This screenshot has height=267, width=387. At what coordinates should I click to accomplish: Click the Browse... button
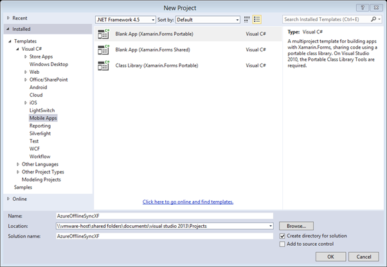point(296,226)
